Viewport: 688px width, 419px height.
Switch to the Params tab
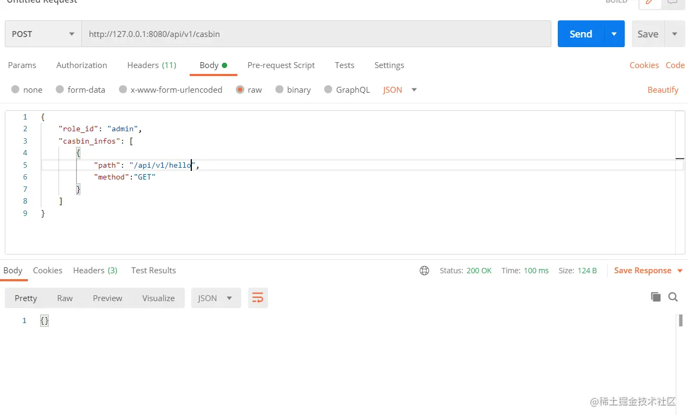[x=22, y=65]
